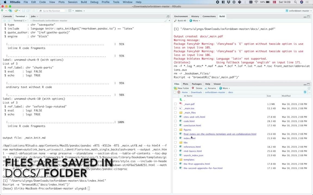The width and height of the screenshot is (313, 195).
Task: Click the Dropbox icon in menu bar
Action: coord(229,2)
